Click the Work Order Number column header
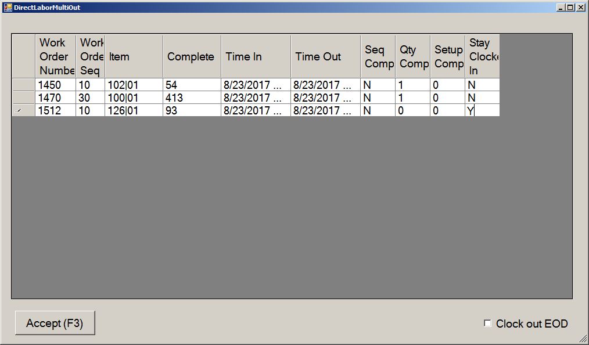The height and width of the screenshot is (345, 589). pyautogui.click(x=55, y=56)
